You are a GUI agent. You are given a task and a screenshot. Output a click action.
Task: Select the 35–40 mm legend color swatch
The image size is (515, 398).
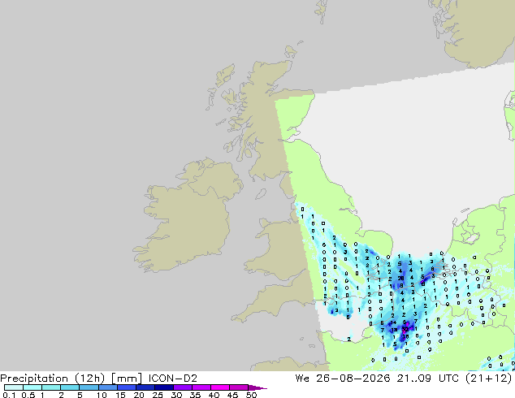pyautogui.click(x=201, y=387)
